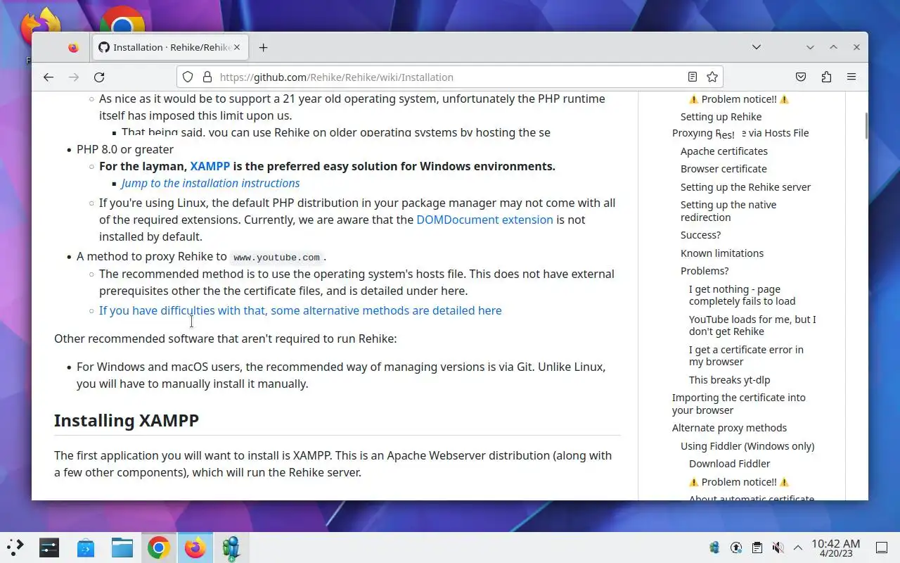Open Firefox View pinned icon
Image resolution: width=900 pixels, height=563 pixels.
pyautogui.click(x=73, y=47)
